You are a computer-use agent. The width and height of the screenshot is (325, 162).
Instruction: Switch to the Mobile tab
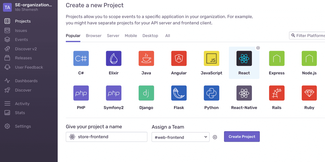[131, 36]
